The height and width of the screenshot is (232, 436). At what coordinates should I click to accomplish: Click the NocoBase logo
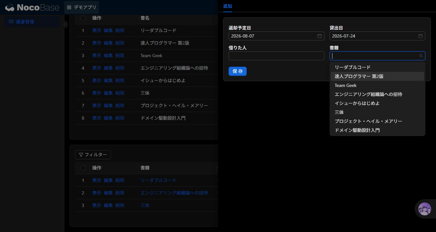click(32, 7)
